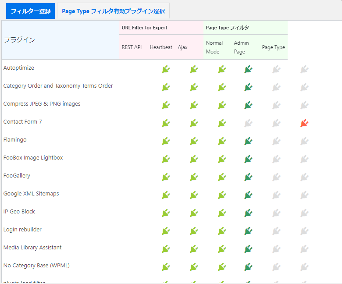Screen dimensions: 342x284
Task: Click third light-green plug in FooGallery row
Action: 222,177
